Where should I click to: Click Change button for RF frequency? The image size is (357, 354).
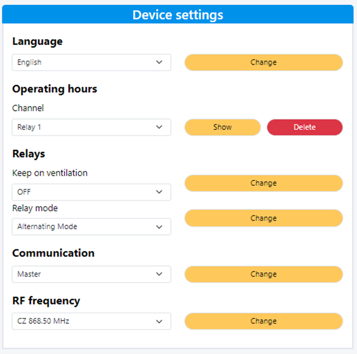(x=263, y=321)
